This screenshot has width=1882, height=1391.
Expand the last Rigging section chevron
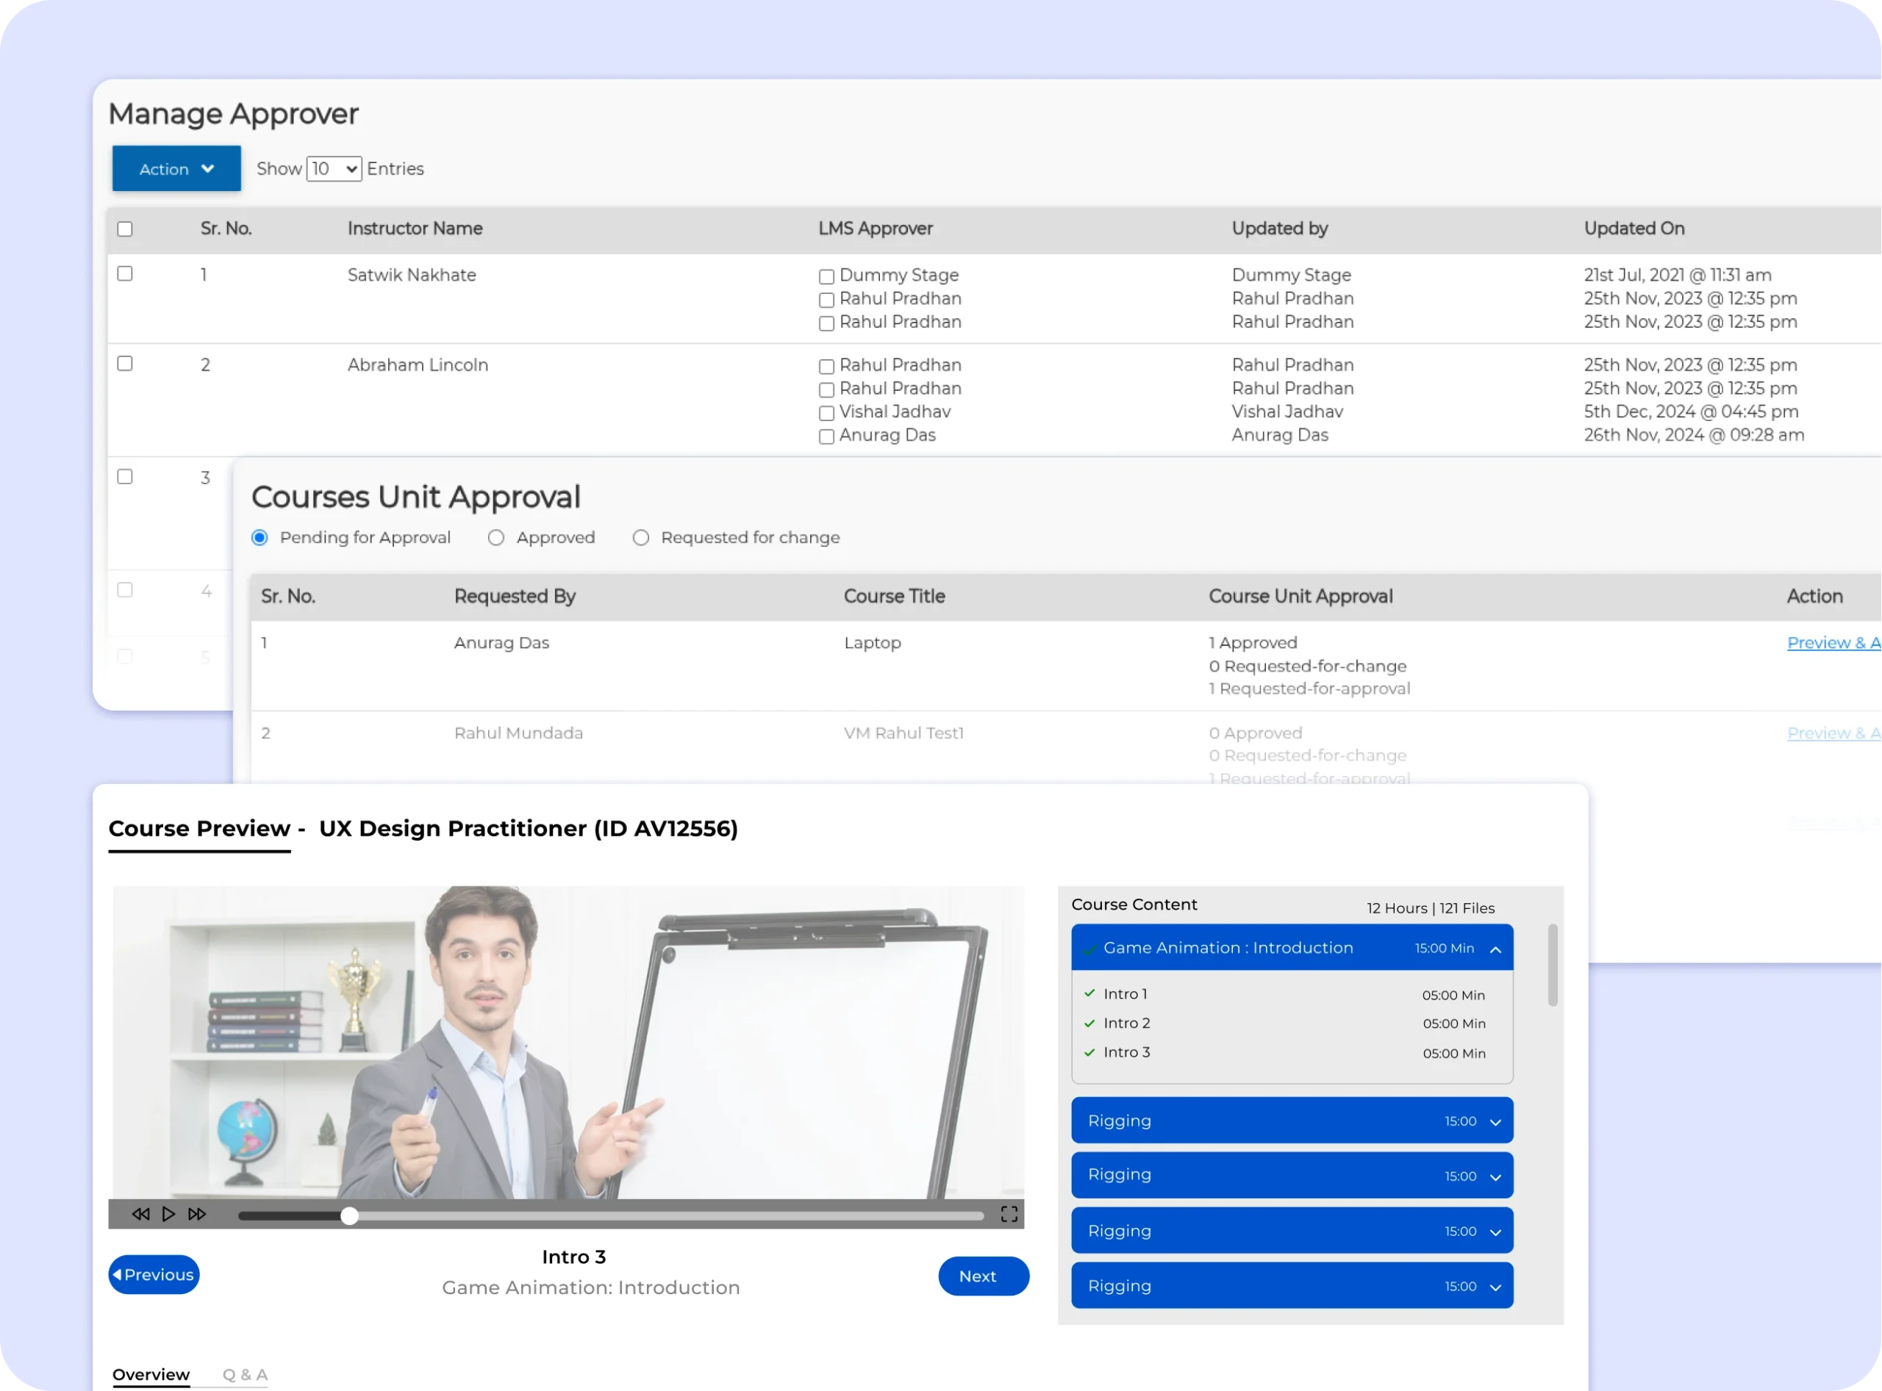click(1495, 1287)
